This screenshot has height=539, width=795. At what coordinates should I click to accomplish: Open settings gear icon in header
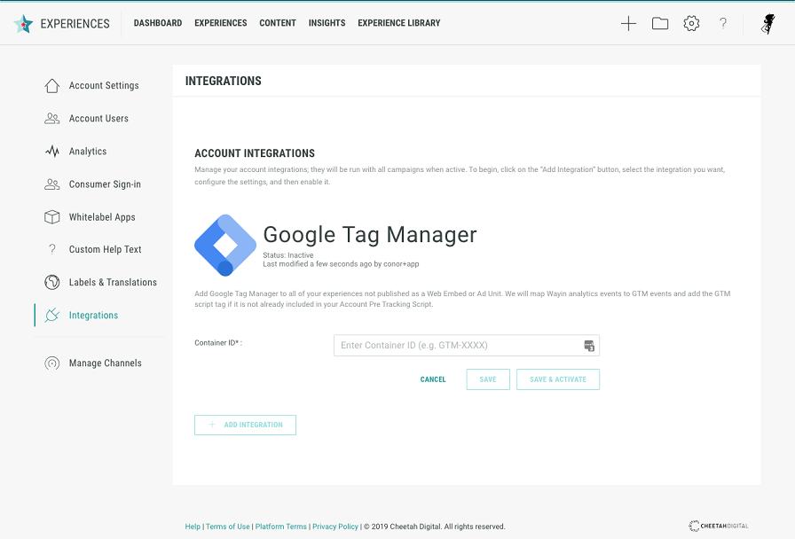691,24
